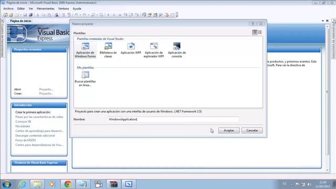
Task: Open Properties window from the toolbar
Action: click(150, 15)
